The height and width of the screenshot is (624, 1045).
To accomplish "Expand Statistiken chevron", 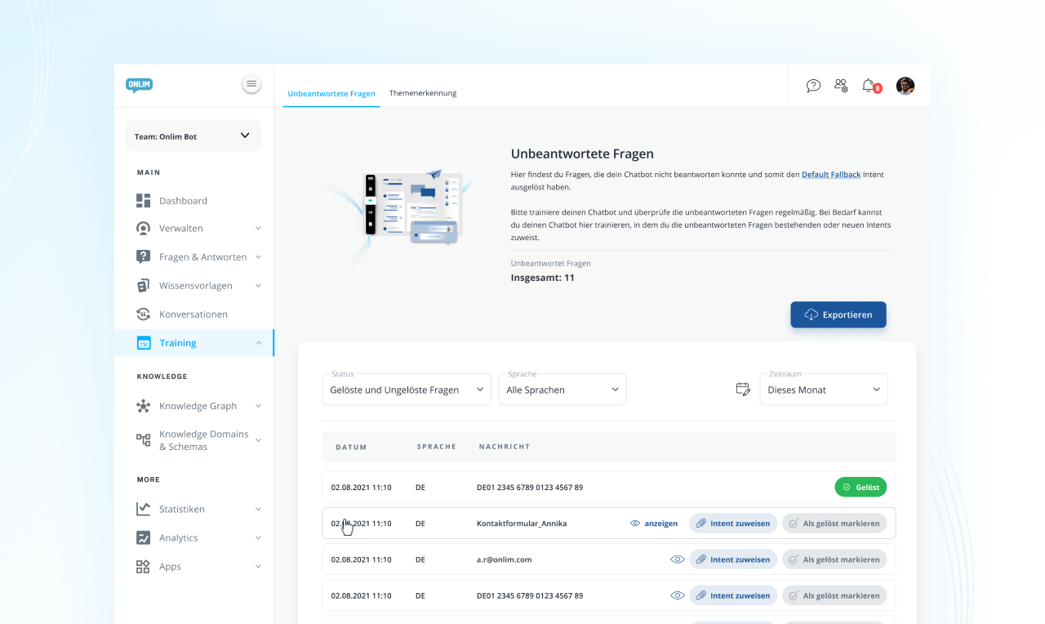I will click(x=258, y=509).
